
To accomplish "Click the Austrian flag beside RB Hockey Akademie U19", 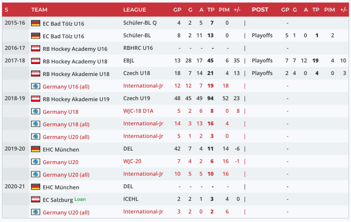I will pyautogui.click(x=36, y=99).
